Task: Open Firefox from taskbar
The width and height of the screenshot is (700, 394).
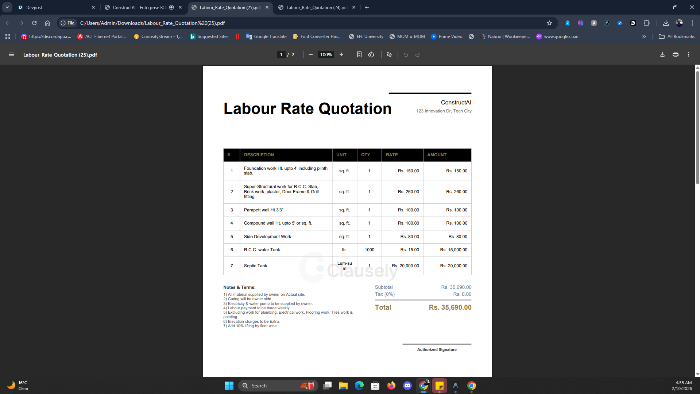Action: tap(391, 386)
